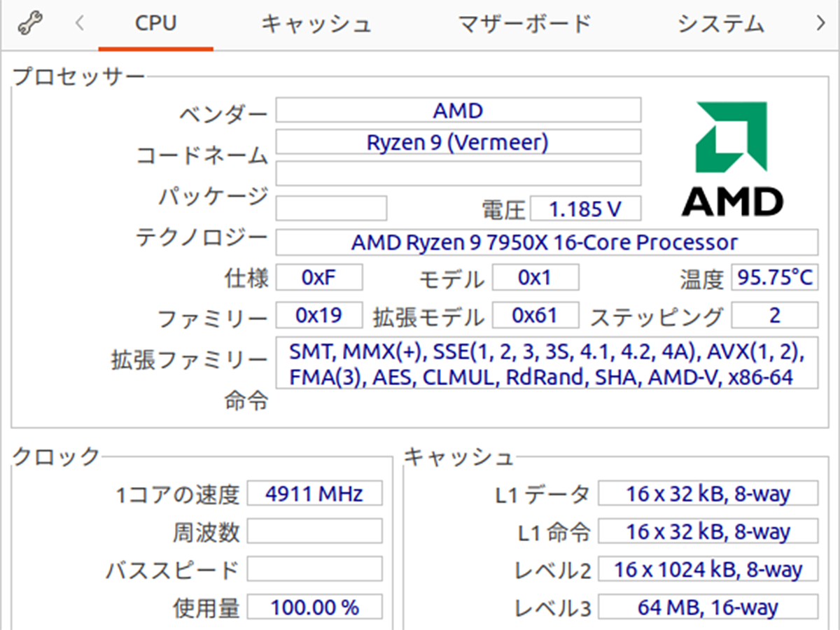Click the voltage value "1.185 V"
Viewport: 840px width, 630px height.
[586, 209]
